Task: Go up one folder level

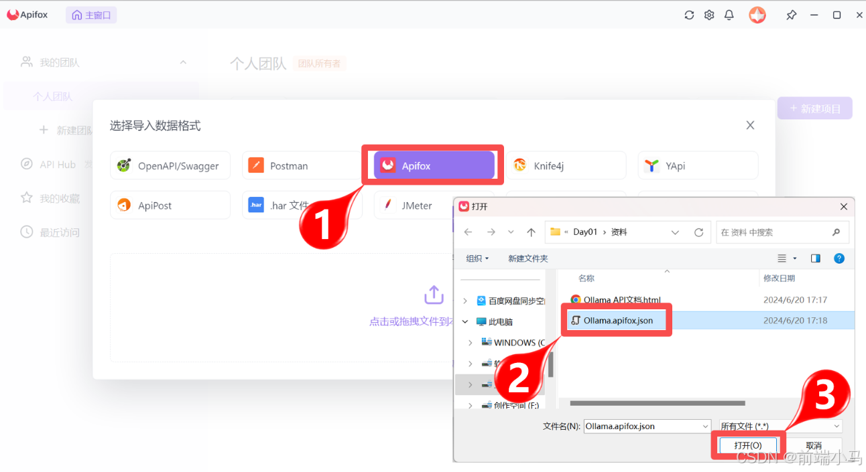Action: pyautogui.click(x=531, y=232)
